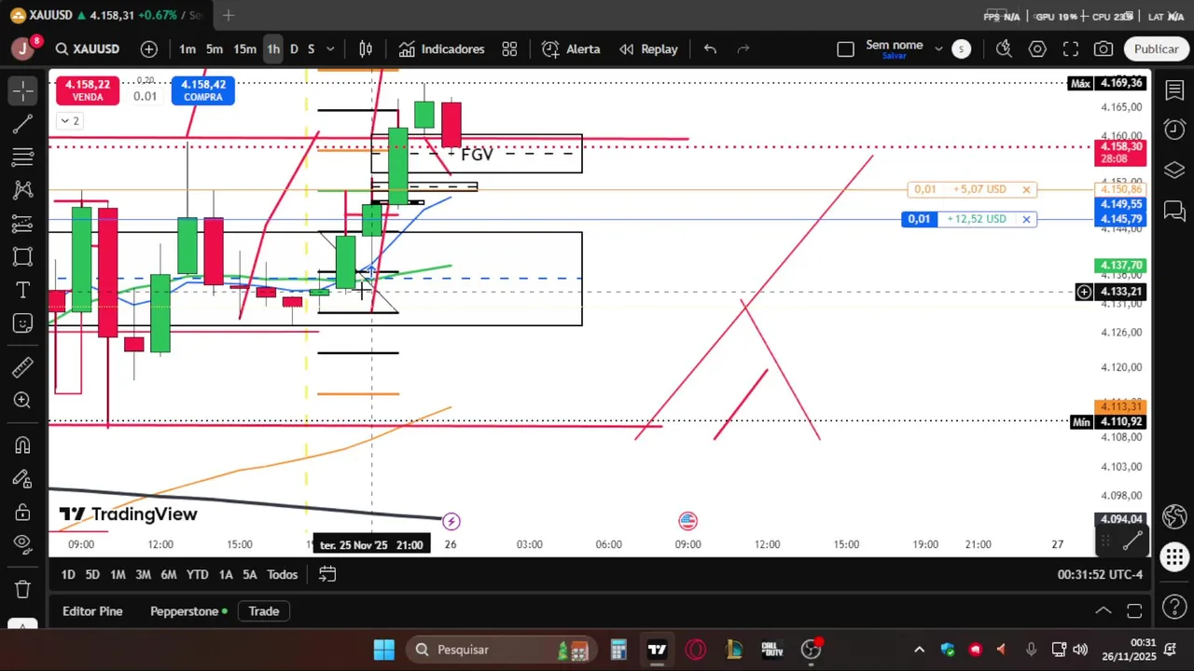
Task: Show hidden system tray icons
Action: [919, 650]
